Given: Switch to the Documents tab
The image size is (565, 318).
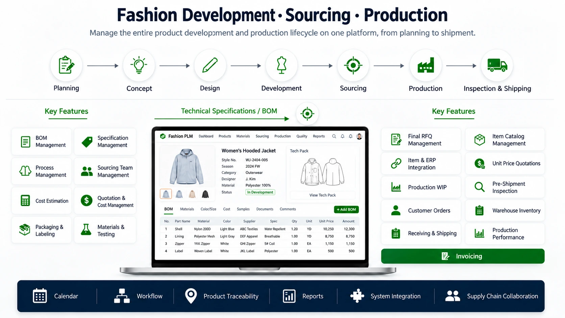Looking at the screenshot, I should click(x=265, y=209).
